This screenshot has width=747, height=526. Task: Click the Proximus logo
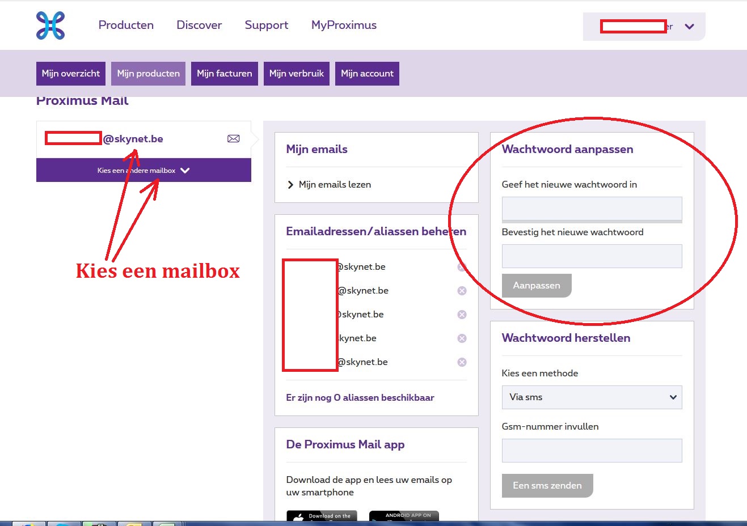(x=50, y=25)
